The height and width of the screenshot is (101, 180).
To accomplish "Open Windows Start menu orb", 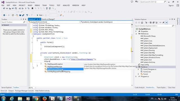I will click(x=4, y=98).
